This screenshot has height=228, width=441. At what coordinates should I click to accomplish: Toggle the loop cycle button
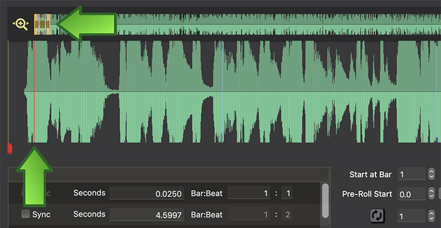(377, 216)
